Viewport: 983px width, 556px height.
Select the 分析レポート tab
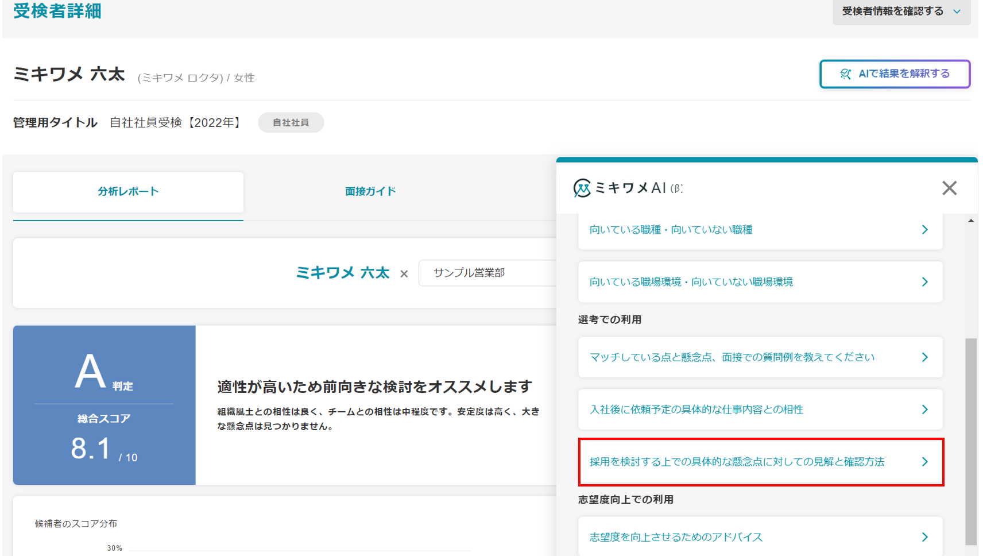point(128,192)
